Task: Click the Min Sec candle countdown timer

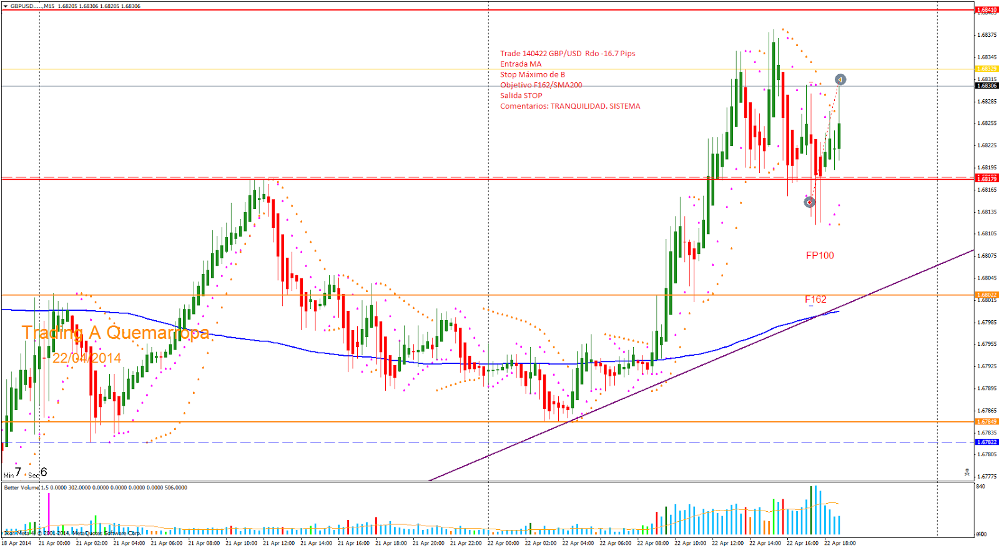Action: coord(25,473)
